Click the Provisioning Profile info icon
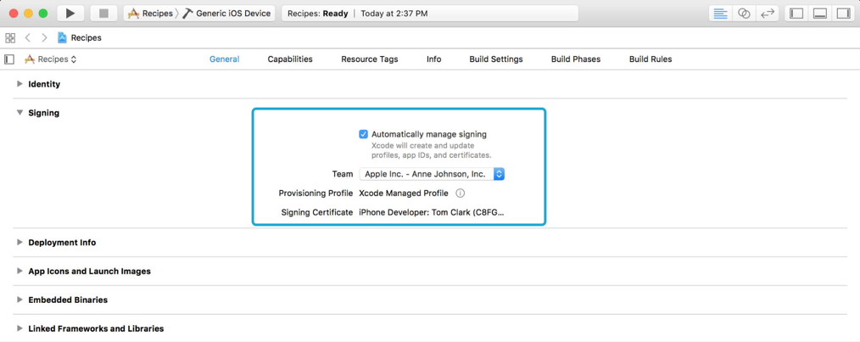 coord(461,193)
